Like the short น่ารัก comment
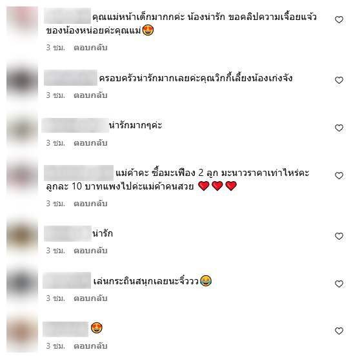This screenshot has height=359, width=351. [339, 236]
